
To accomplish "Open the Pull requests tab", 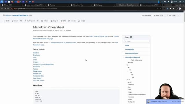I will [x=32, y=21].
